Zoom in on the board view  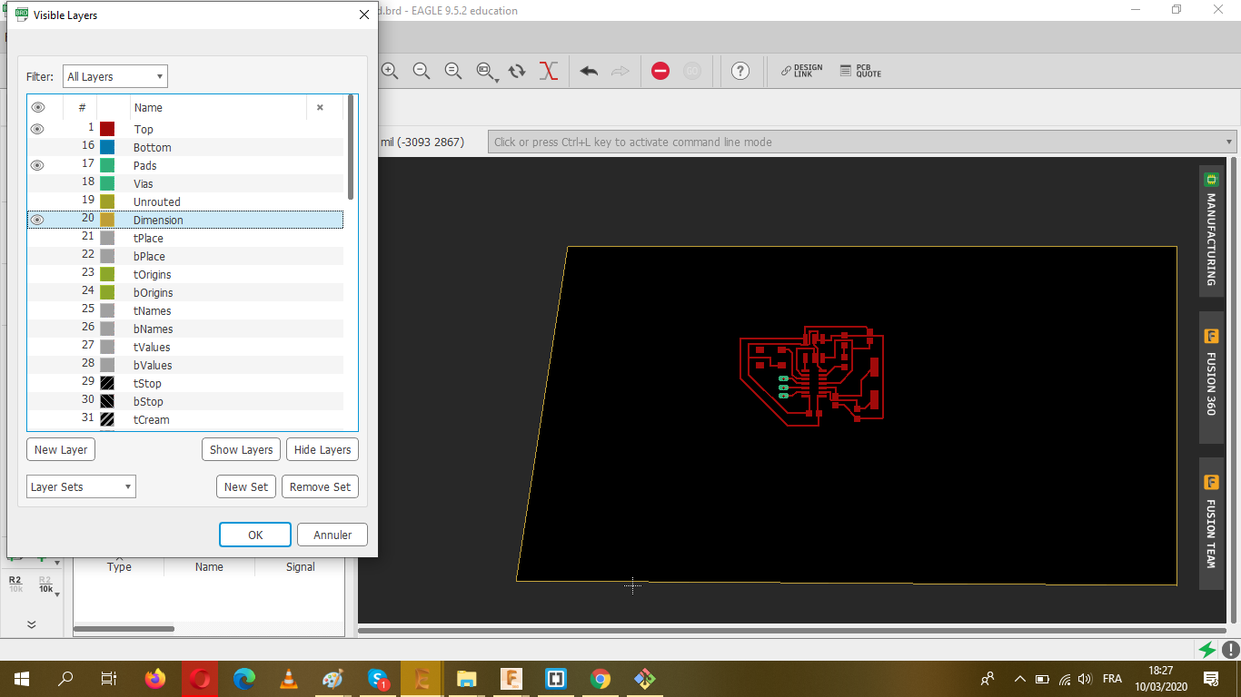pos(391,71)
